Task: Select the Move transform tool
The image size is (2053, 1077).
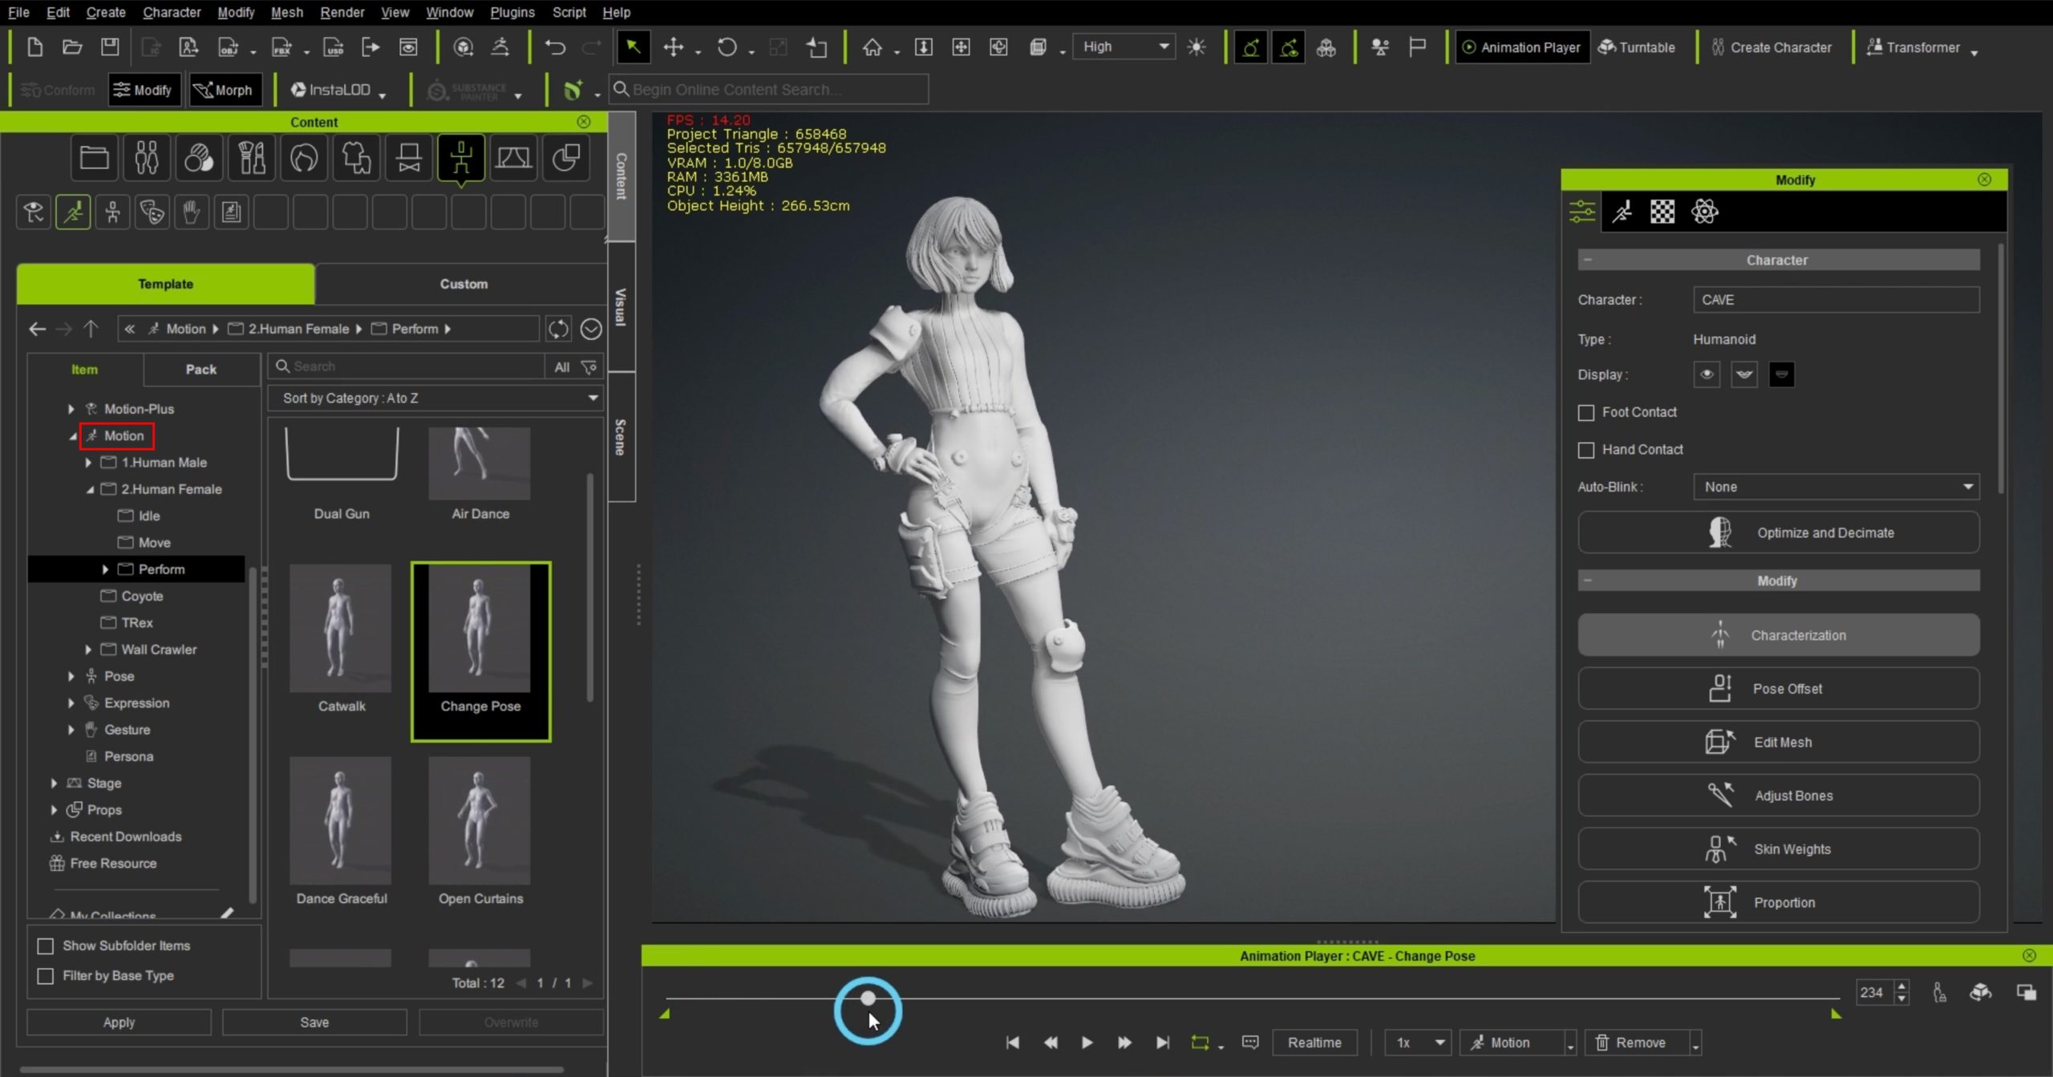Action: click(x=674, y=47)
